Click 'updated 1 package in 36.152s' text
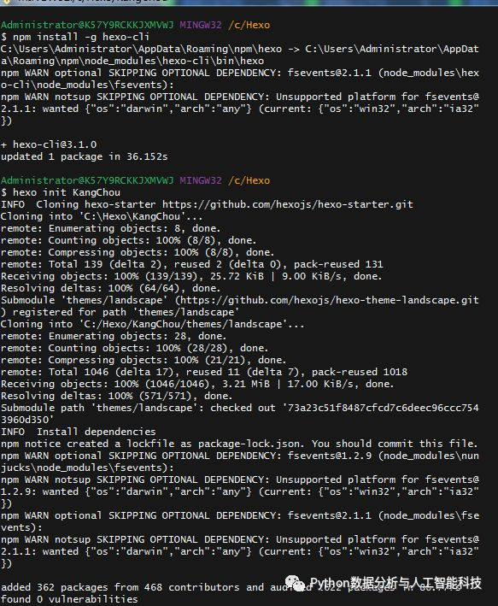This screenshot has width=498, height=606. point(85,156)
